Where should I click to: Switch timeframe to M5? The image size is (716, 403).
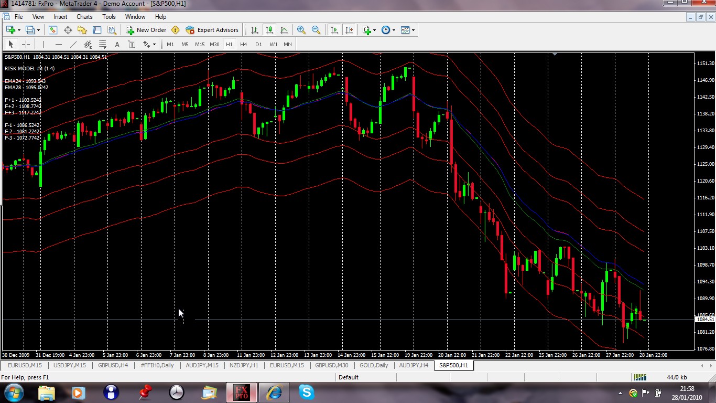pos(185,44)
